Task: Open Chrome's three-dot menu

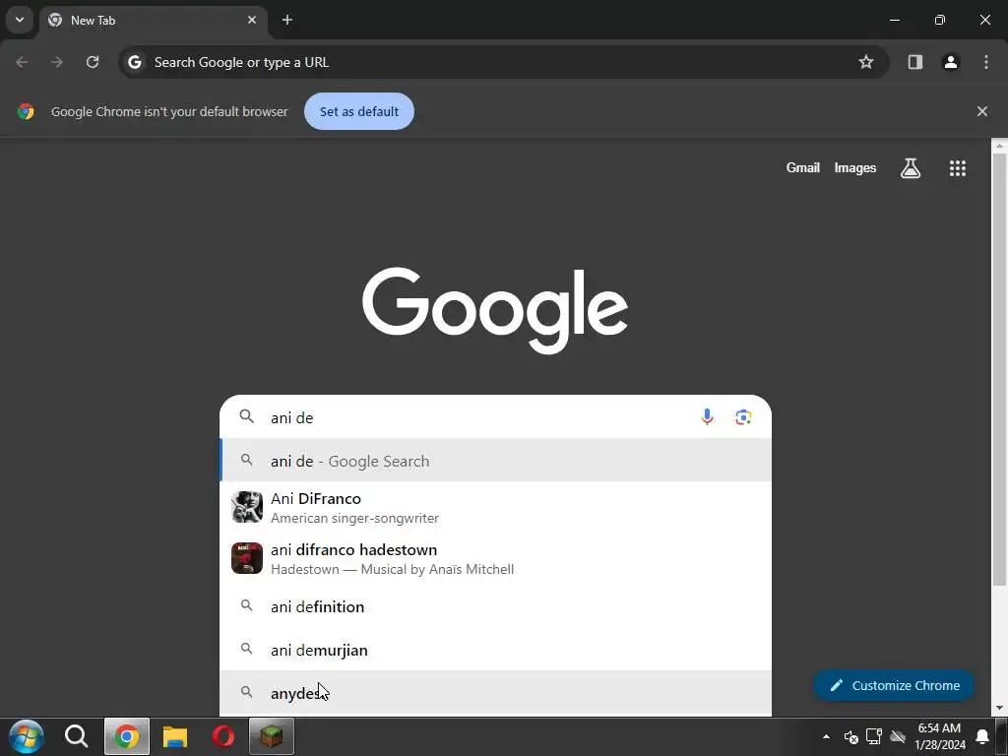Action: pos(986,62)
